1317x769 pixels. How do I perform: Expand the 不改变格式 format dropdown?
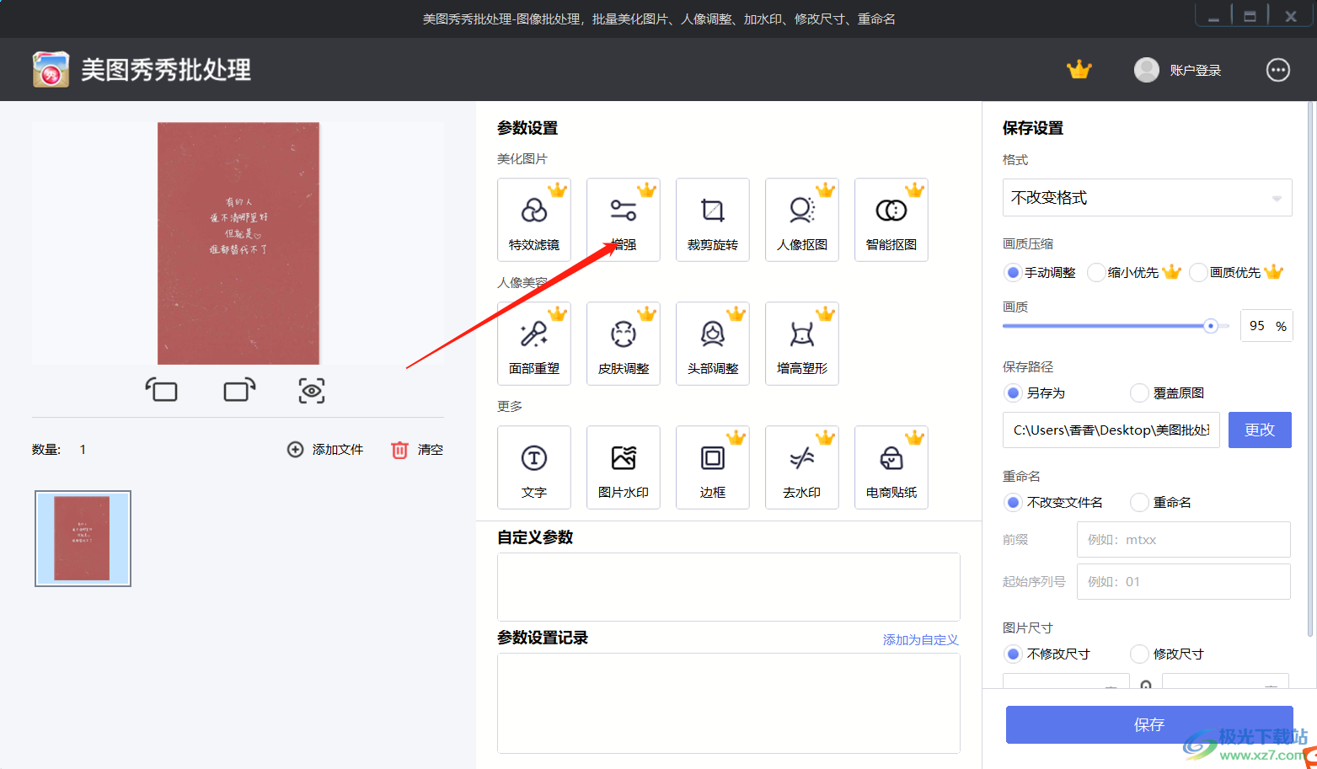point(1147,198)
